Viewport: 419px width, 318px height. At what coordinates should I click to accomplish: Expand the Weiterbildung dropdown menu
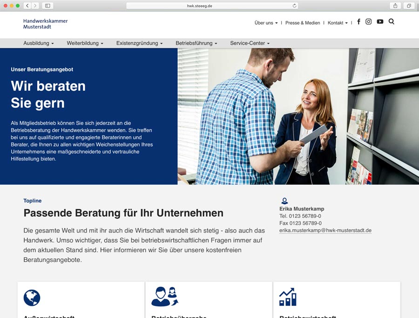point(85,43)
